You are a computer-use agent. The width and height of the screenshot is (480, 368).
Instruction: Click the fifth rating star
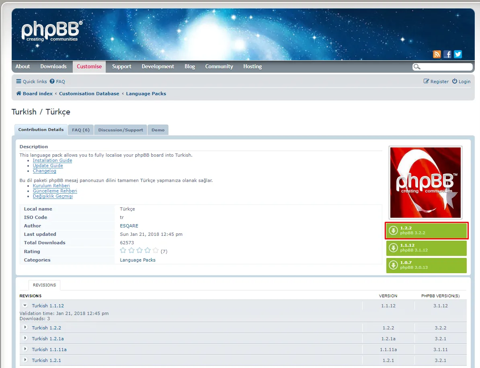(x=156, y=251)
